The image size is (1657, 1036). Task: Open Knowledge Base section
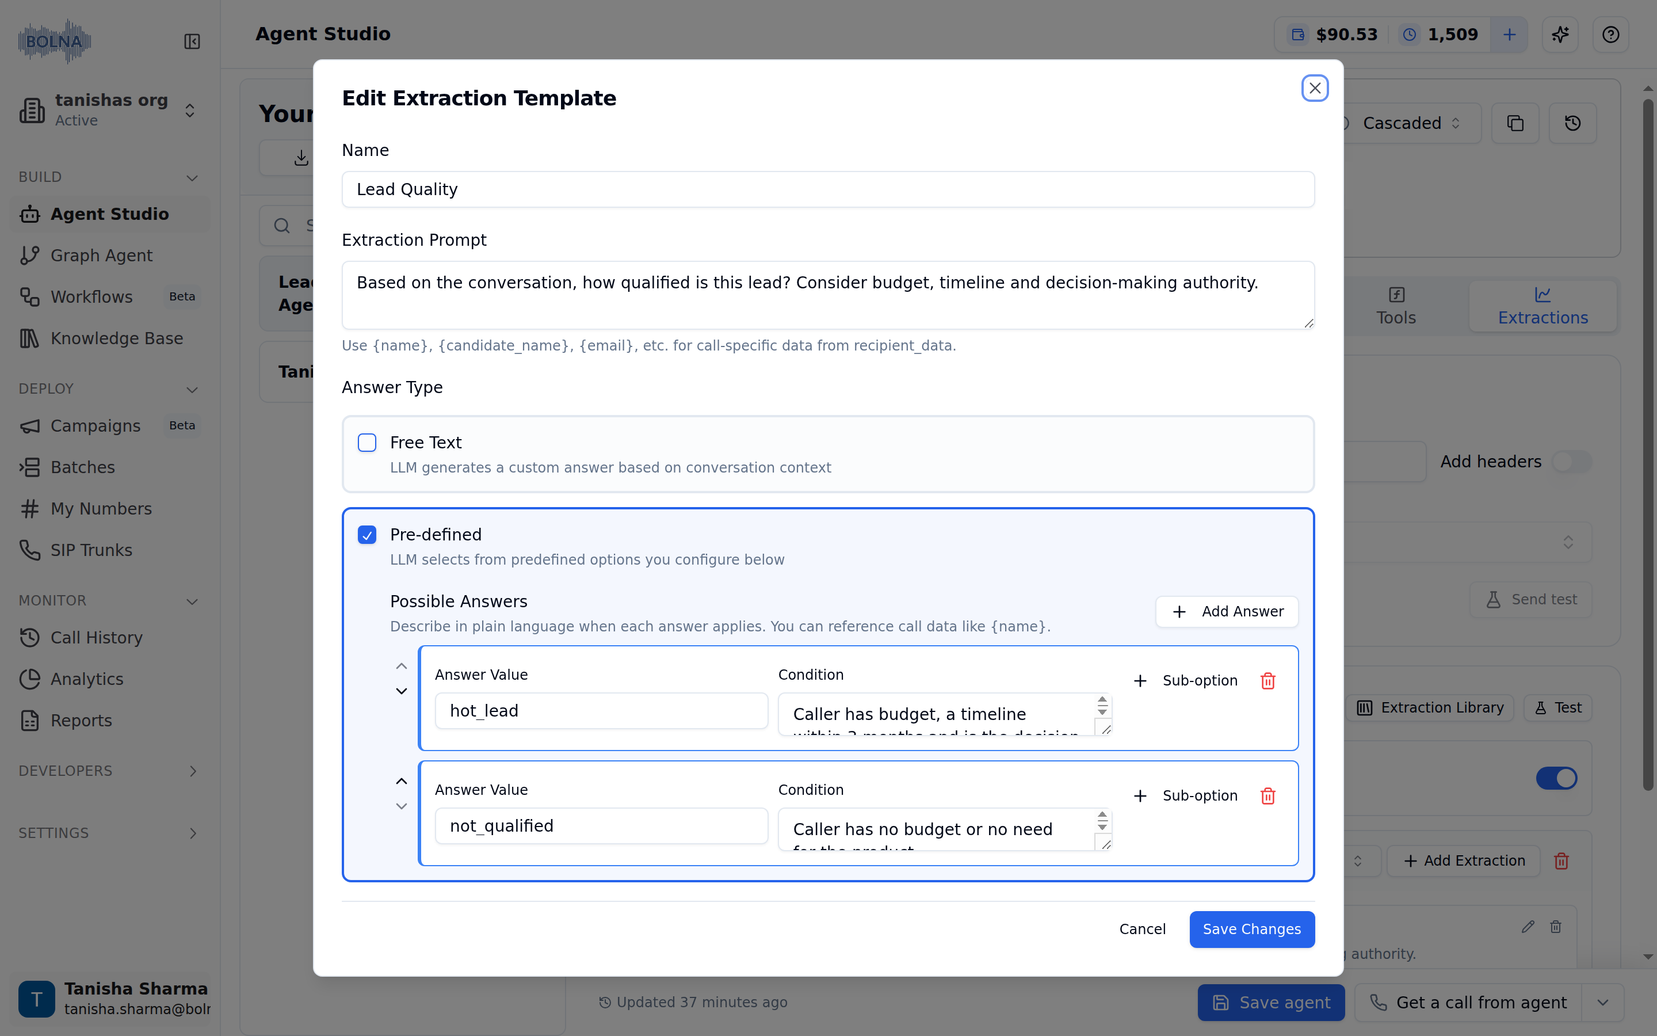click(109, 338)
